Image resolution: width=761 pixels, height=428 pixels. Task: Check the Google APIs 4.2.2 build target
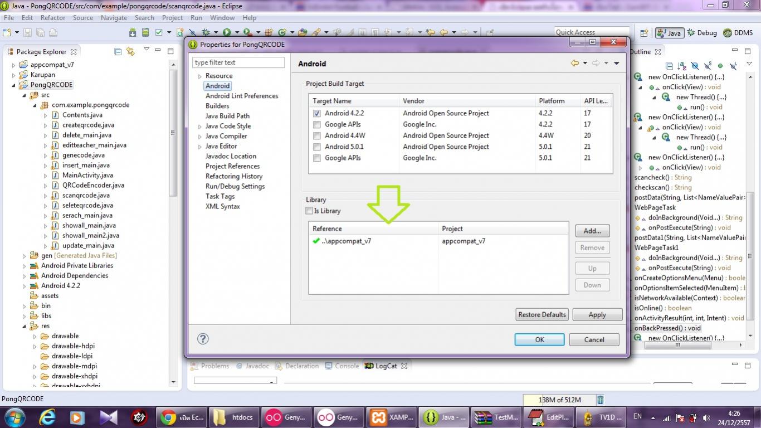coord(317,124)
